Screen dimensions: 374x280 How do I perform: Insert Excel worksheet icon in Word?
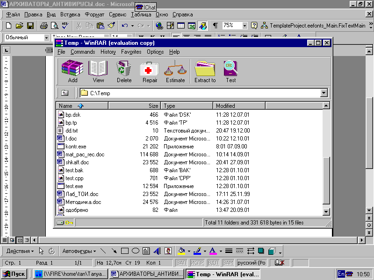pos(192,26)
